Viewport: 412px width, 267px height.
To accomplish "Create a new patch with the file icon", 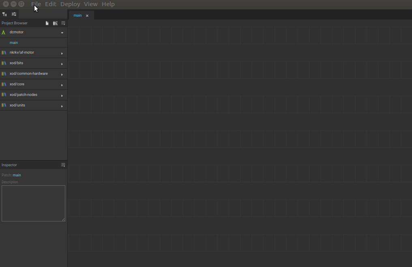I will point(47,23).
